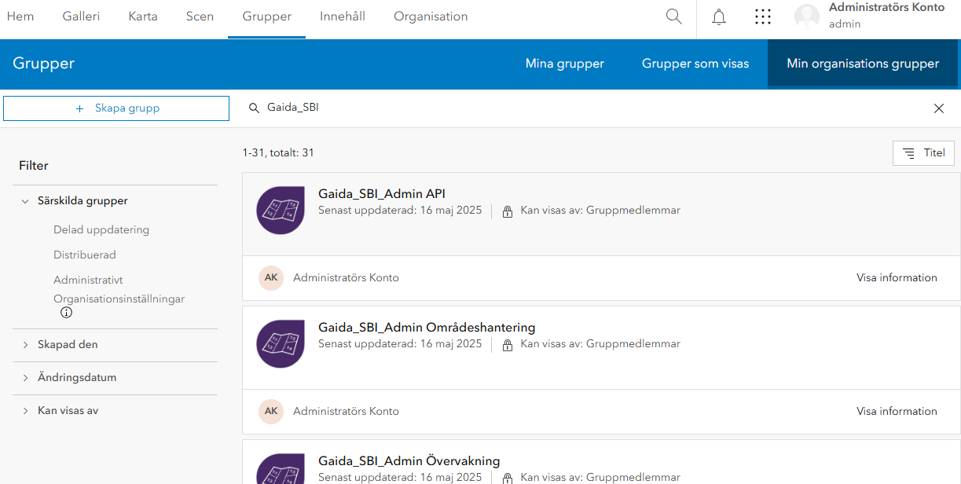Screen dimensions: 961x484
Task: Click the Gaida_SBI_Admin Områdeshantering group icon
Action: (281, 344)
